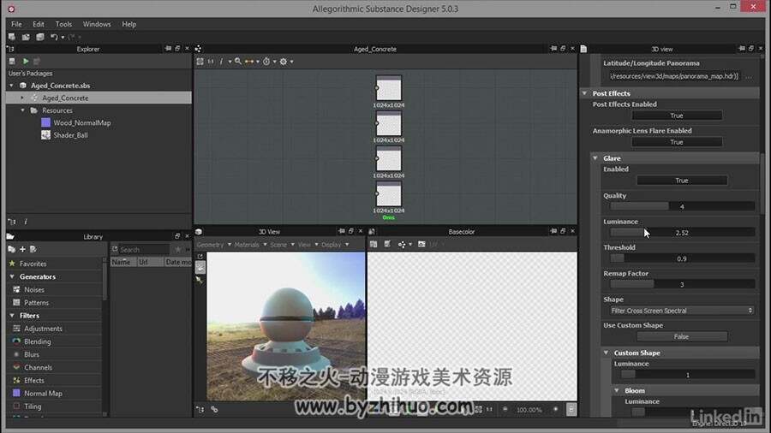Open the File menu
The height and width of the screenshot is (433, 771).
[16, 24]
